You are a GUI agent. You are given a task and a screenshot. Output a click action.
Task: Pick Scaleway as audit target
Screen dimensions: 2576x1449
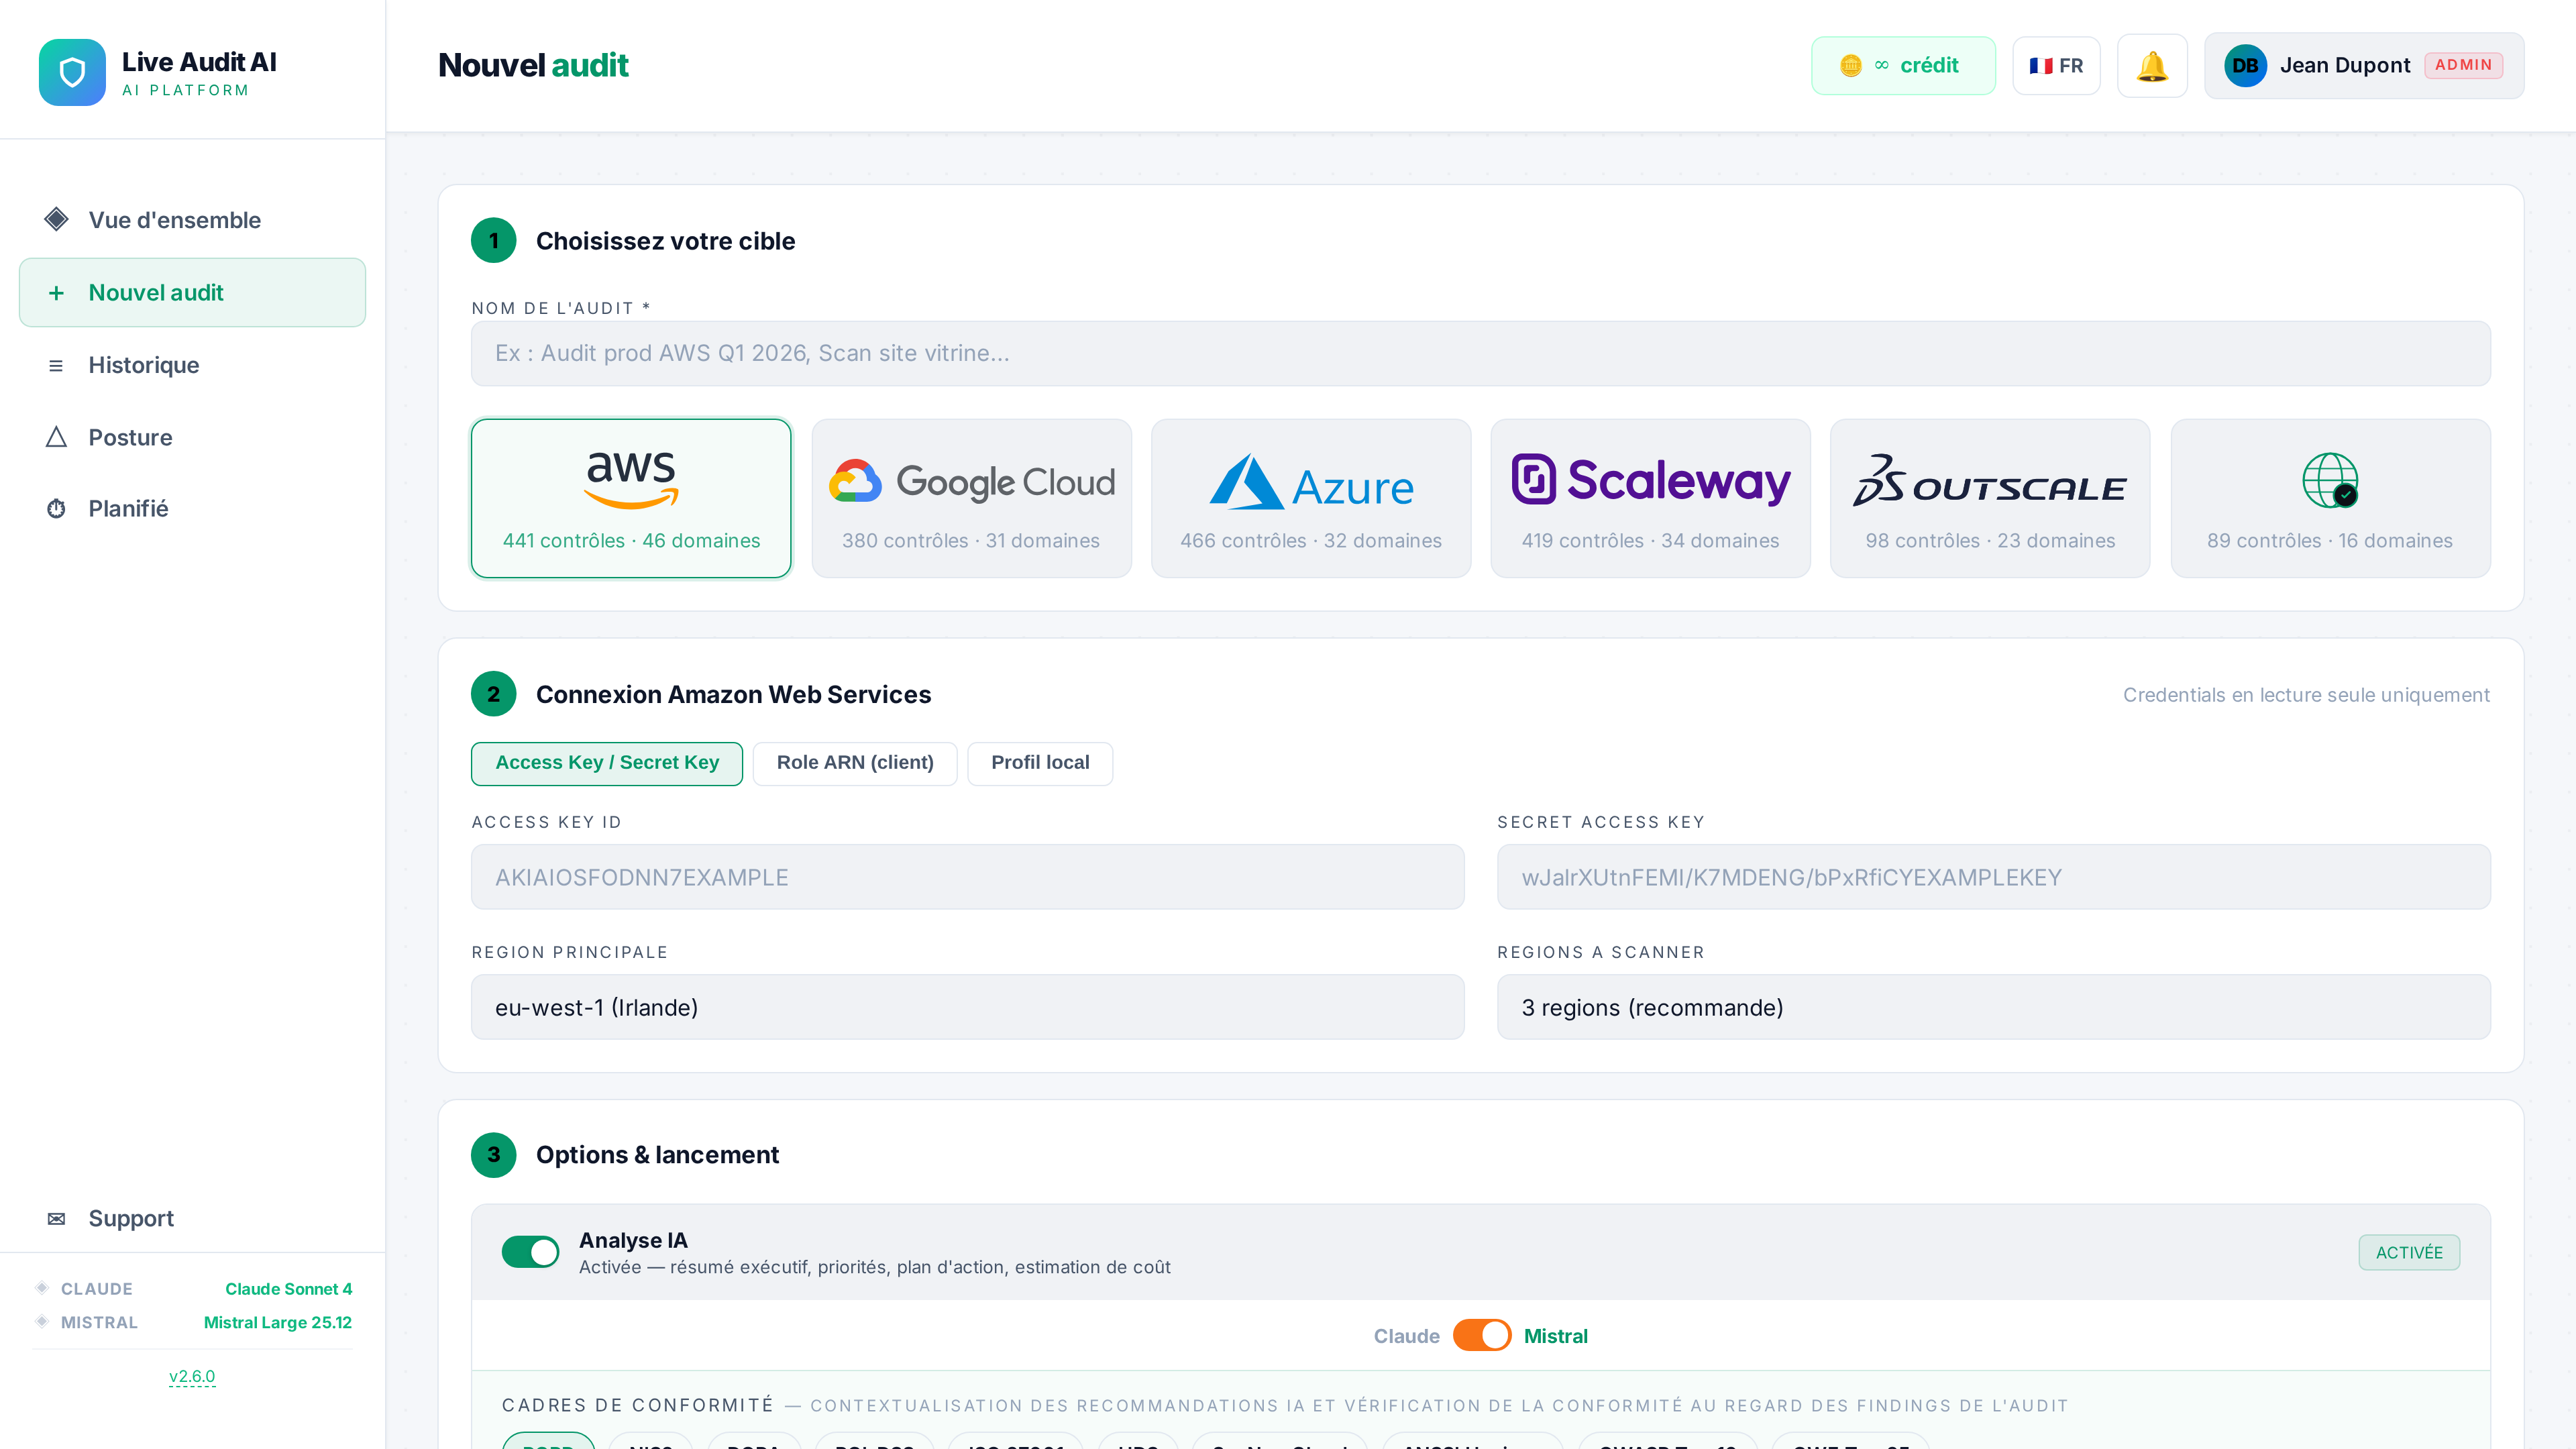1650,498
